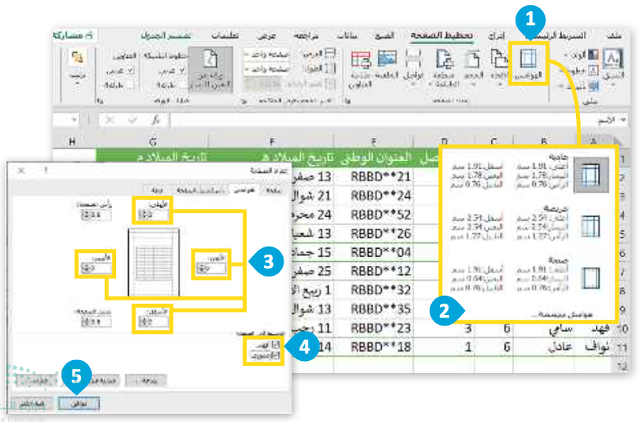
Task: Select the cell containing RBBD**18
Action: 374,347
